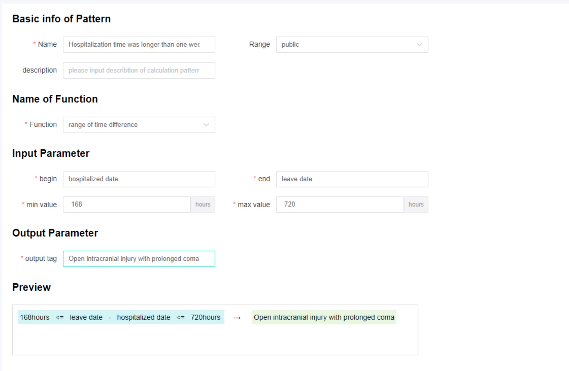Screen dimensions: 569x371
Task: Click the chevron arrow in the Range selector
Action: (419, 45)
